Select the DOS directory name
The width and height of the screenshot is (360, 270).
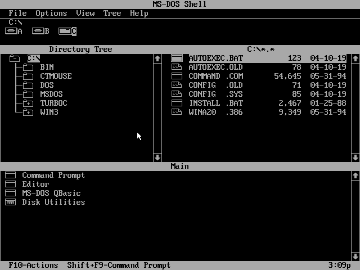click(x=47, y=85)
